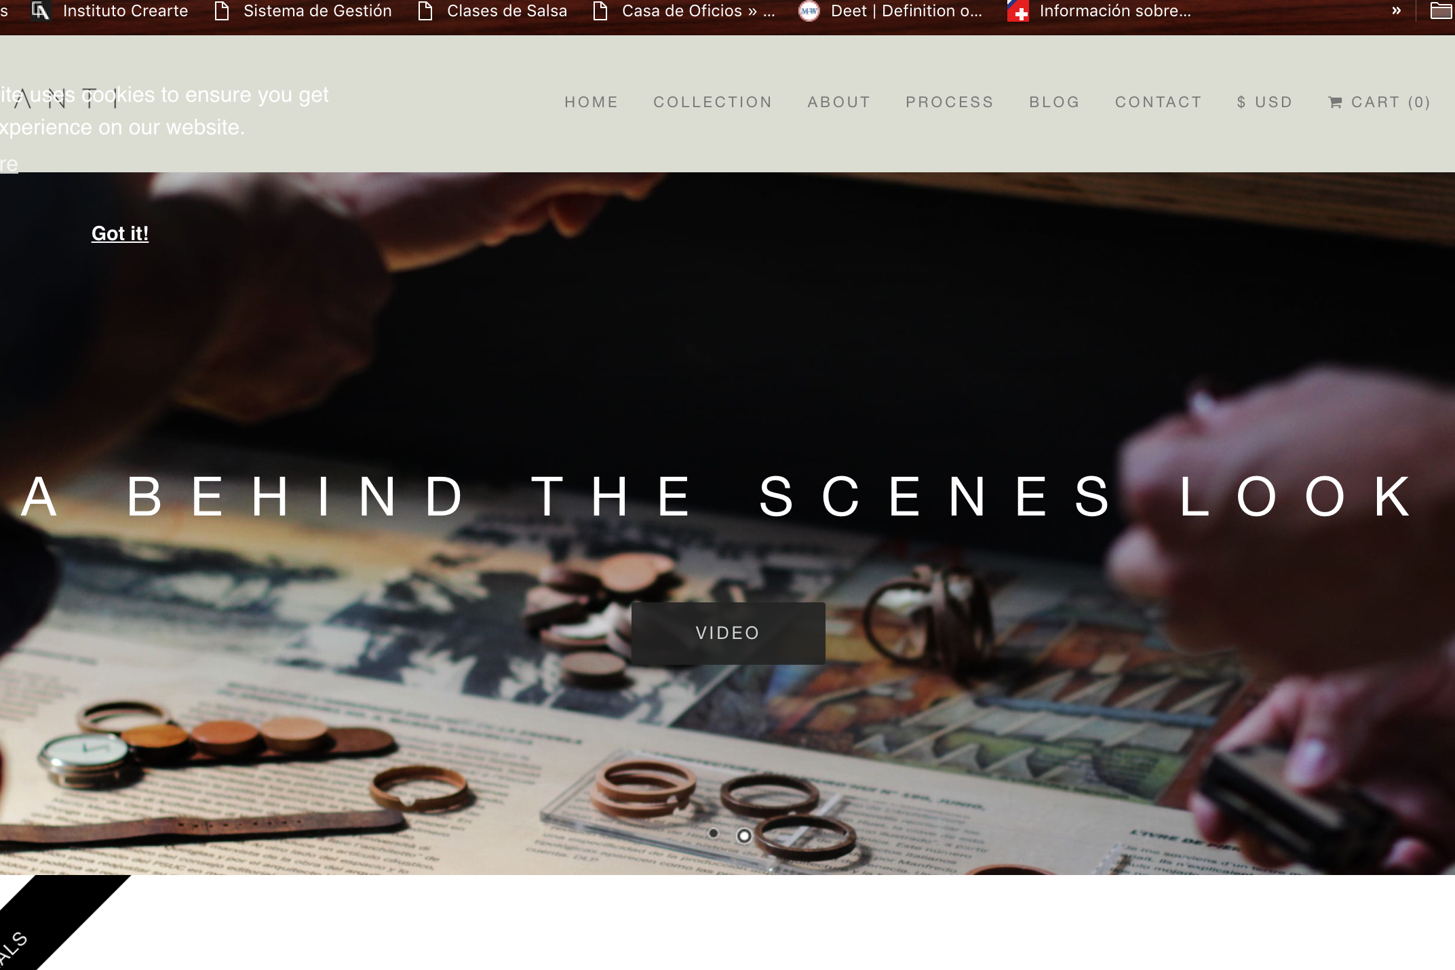Click the Información sobre bookmark flag icon

tap(1017, 11)
